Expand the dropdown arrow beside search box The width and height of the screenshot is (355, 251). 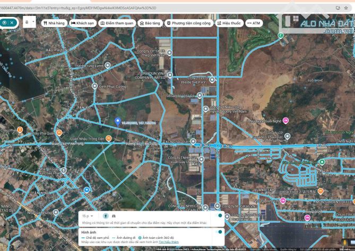coord(34,22)
